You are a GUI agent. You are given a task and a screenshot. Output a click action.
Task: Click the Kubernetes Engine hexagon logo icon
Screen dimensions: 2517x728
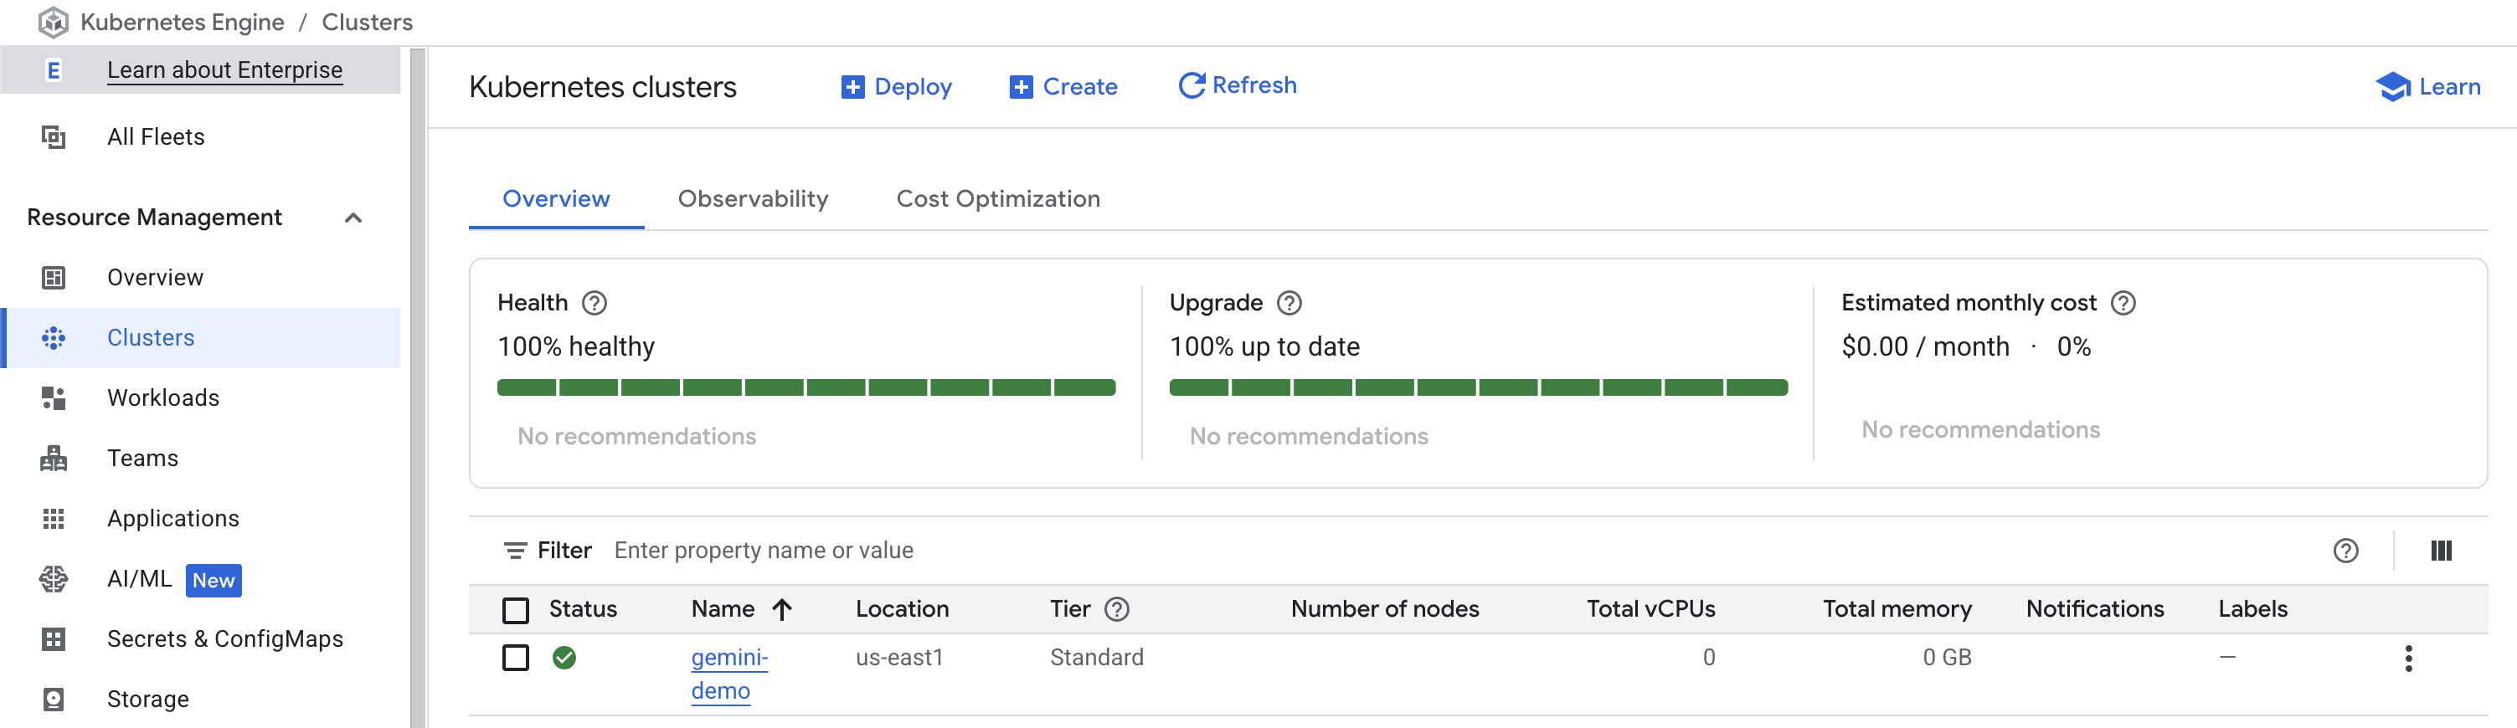[x=53, y=22]
